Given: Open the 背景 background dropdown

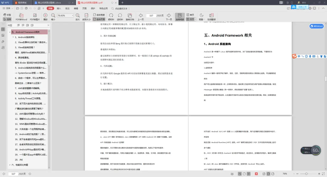Looking at the screenshot, I should 201,17.
